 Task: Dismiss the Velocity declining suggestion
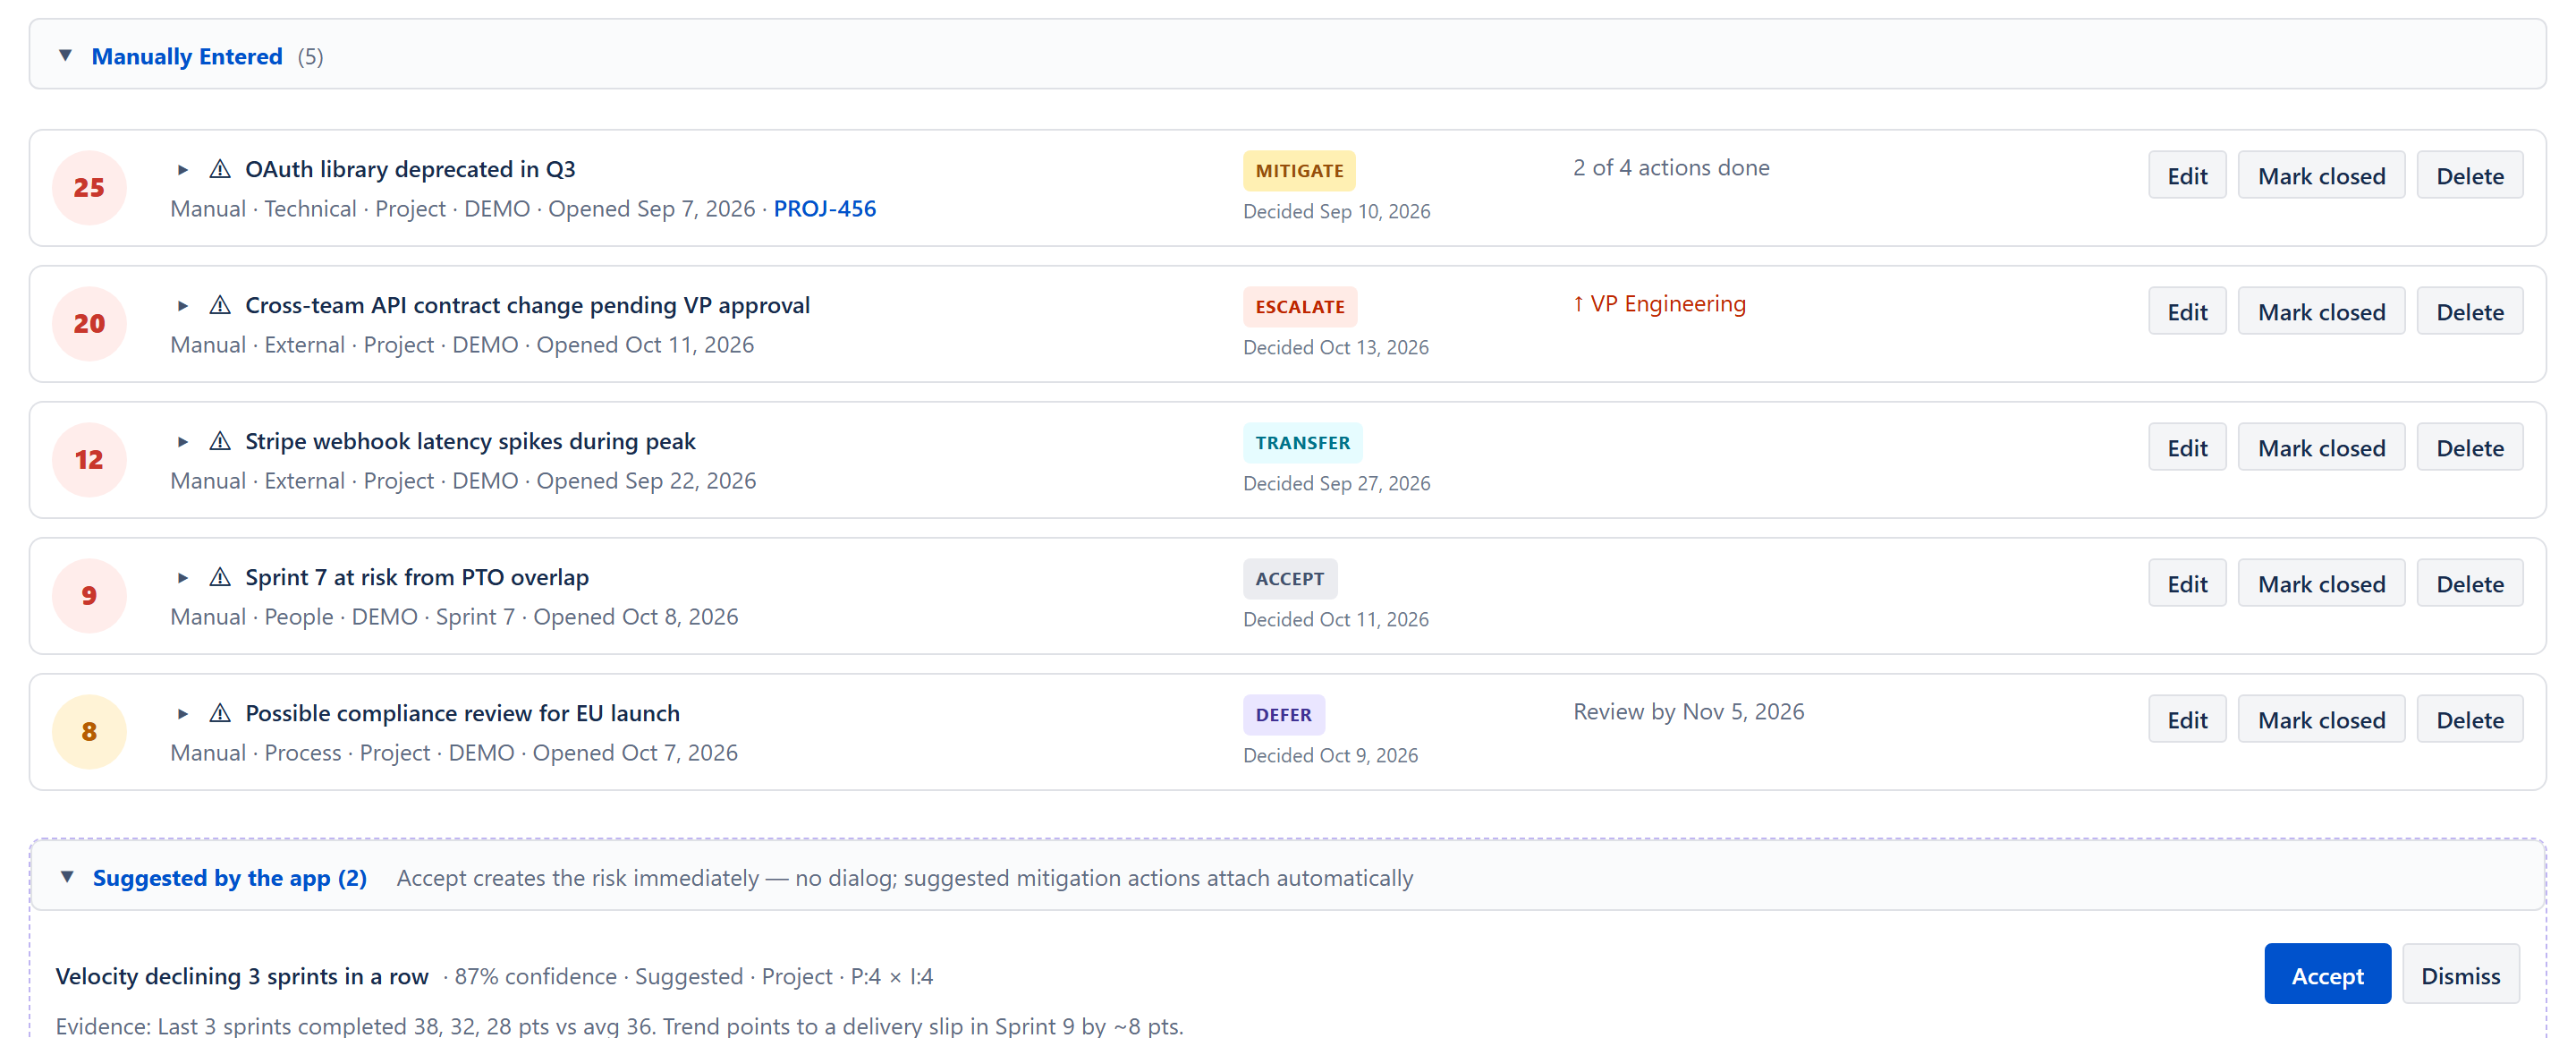(x=2460, y=975)
